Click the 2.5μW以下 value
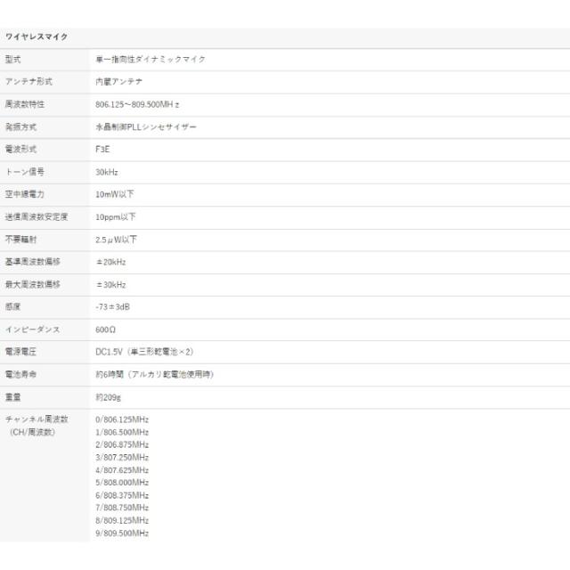This screenshot has width=570, height=570. (x=117, y=240)
